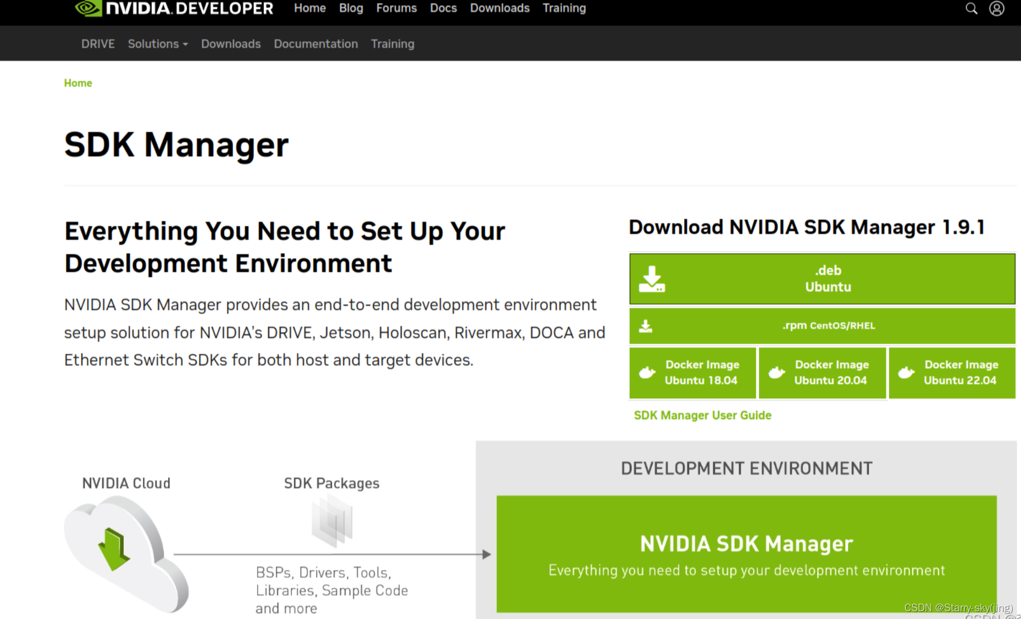Download the .rpm CentOS/RHEL package

click(x=822, y=326)
